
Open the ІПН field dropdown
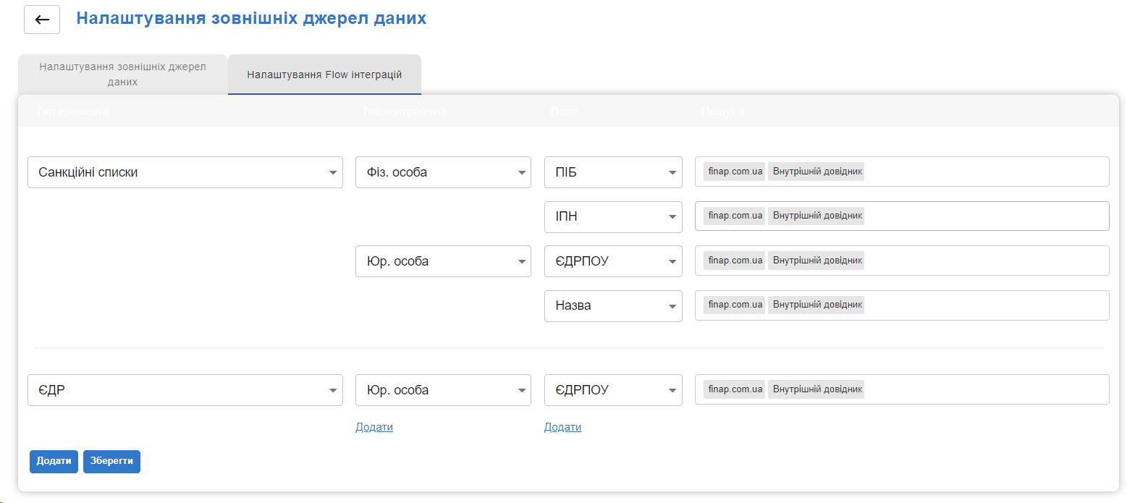[613, 217]
